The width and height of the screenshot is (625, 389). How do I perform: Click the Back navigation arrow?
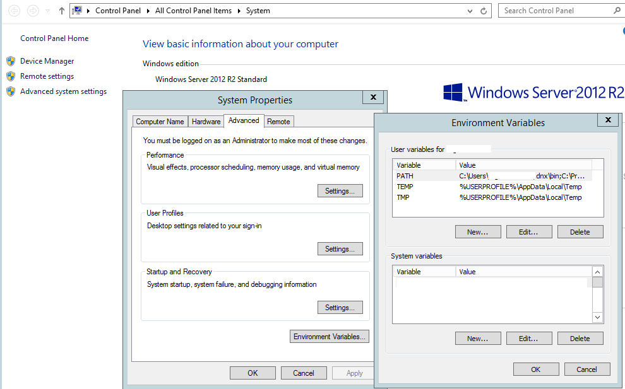[x=15, y=11]
